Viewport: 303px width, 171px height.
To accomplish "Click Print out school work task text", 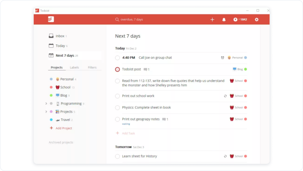I will (x=138, y=96).
